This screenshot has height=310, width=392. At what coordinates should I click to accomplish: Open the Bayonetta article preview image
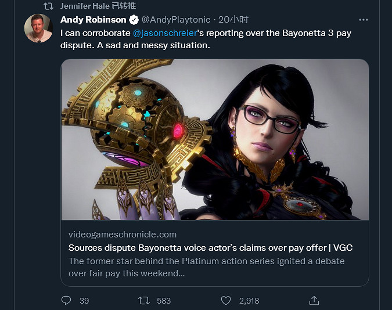coord(215,139)
